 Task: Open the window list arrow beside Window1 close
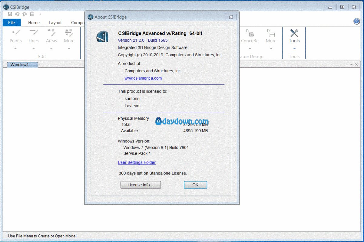(x=352, y=65)
